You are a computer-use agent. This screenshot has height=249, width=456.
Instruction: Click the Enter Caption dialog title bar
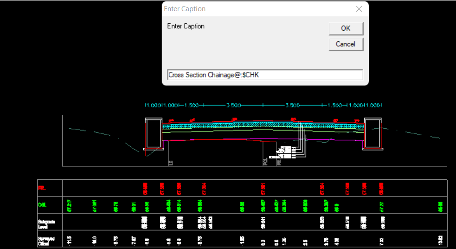point(255,9)
